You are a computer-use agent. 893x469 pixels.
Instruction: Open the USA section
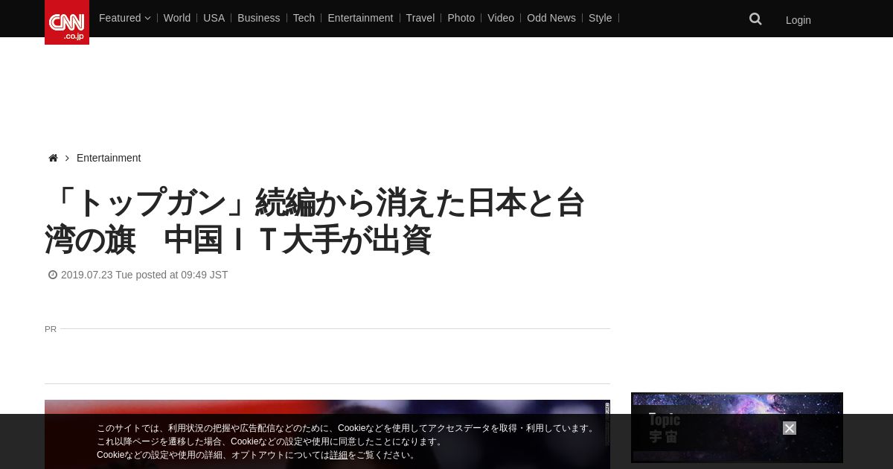(x=214, y=18)
